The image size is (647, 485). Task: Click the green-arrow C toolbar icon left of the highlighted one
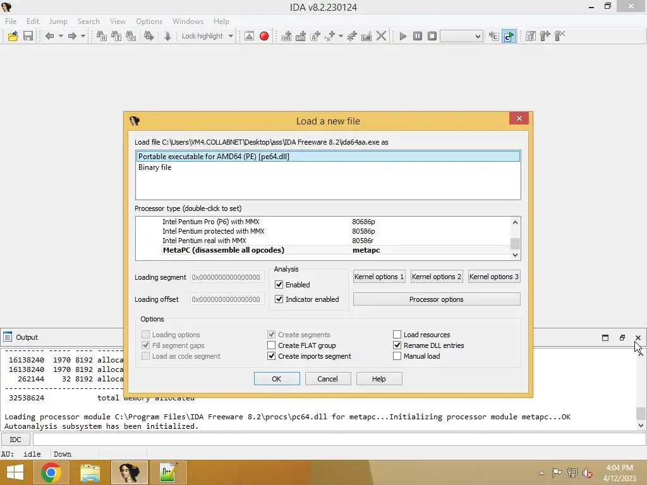tap(493, 36)
